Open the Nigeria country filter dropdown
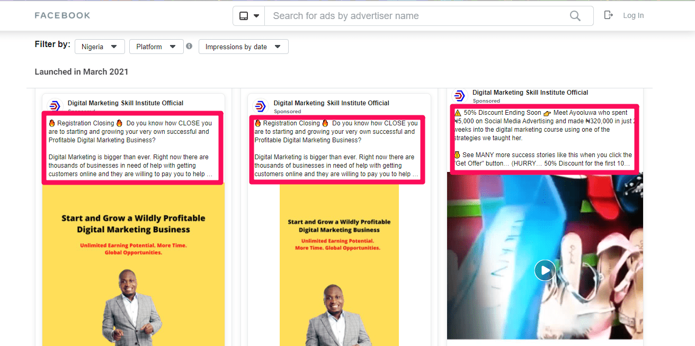The height and width of the screenshot is (346, 695). (100, 47)
